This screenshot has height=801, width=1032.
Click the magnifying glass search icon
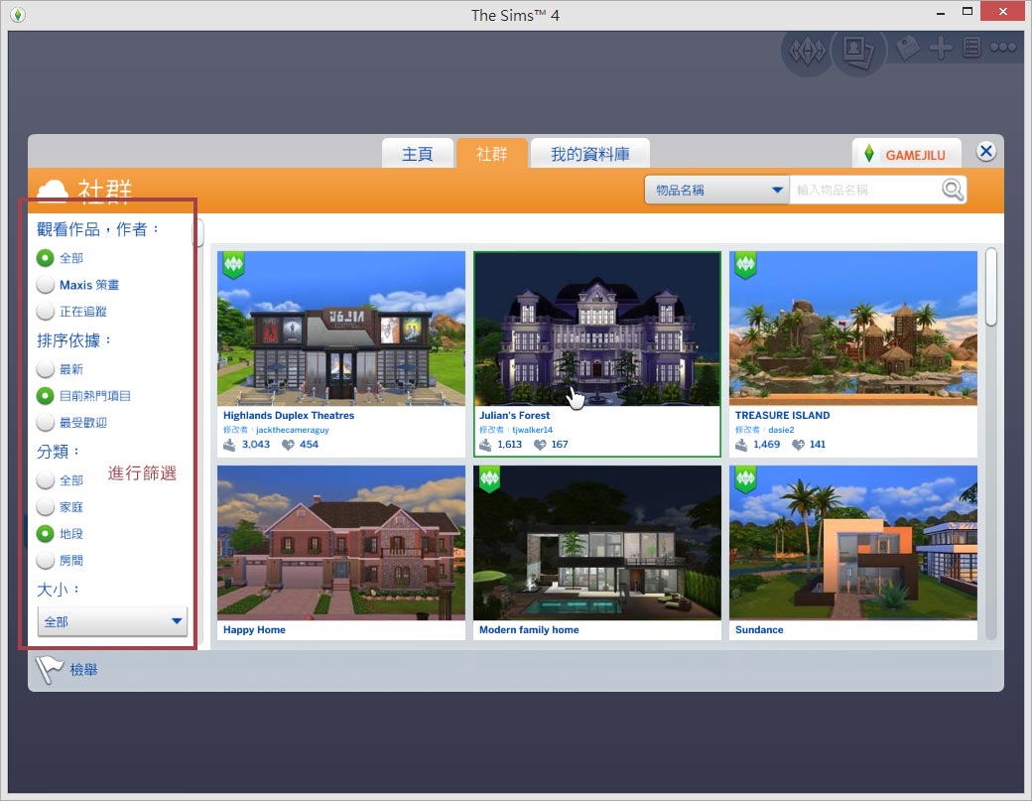point(952,190)
